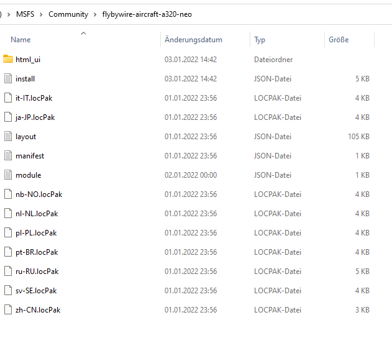
Task: Sort files by the Name column
Action: pos(21,40)
